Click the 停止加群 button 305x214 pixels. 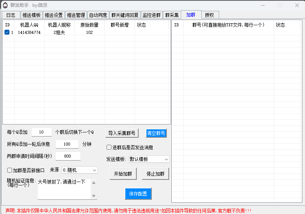point(156,174)
